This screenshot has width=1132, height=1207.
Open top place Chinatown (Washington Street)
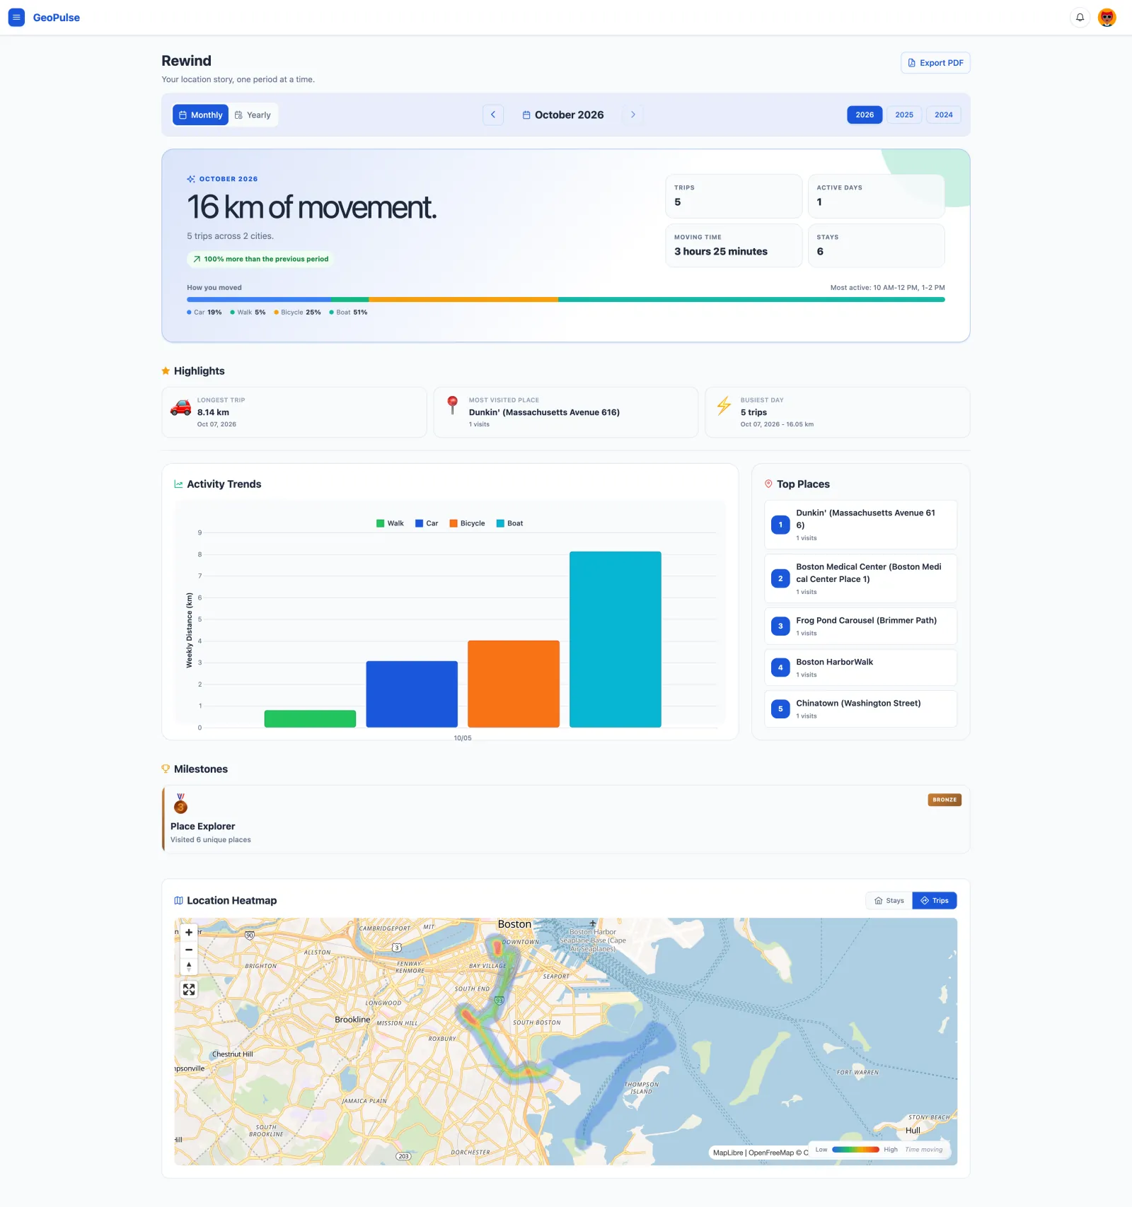click(860, 709)
